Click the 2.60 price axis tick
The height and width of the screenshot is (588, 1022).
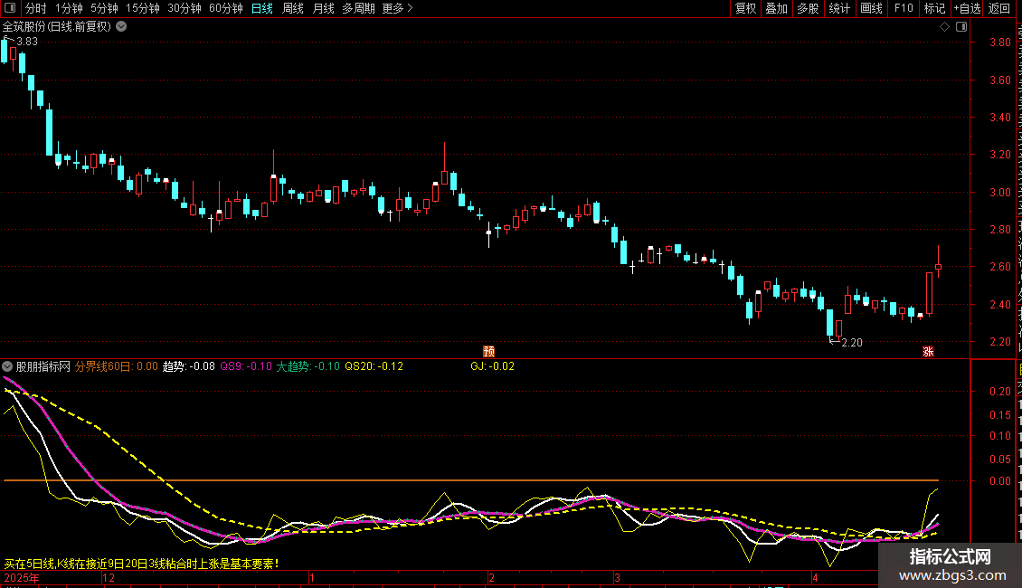coord(999,267)
